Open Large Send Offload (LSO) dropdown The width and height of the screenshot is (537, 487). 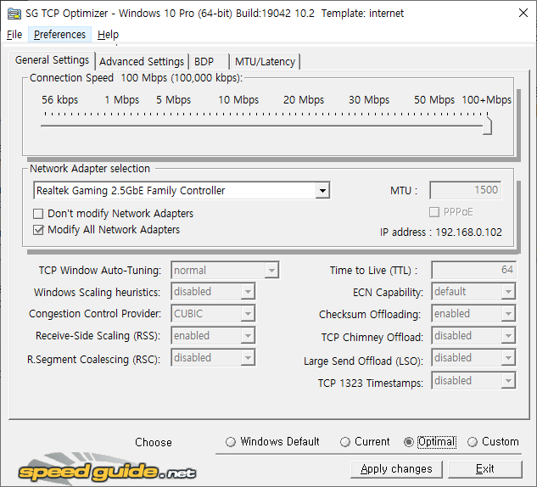click(x=508, y=358)
